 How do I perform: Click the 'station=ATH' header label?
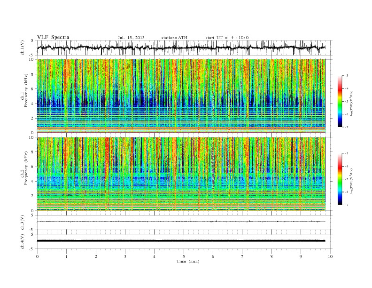(x=174, y=38)
